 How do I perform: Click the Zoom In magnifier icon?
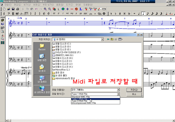point(45,9)
